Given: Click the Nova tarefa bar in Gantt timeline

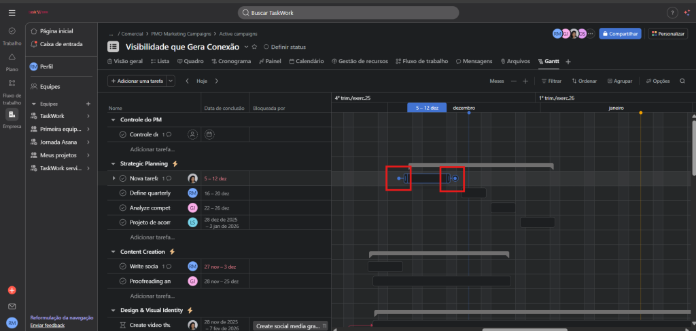Looking at the screenshot, I should 427,178.
